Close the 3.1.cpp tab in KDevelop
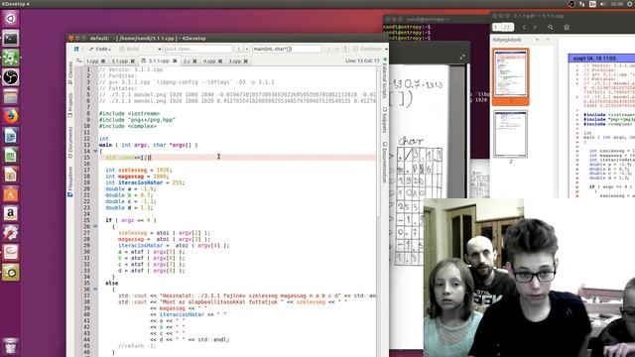The height and width of the screenshot is (357, 635). coord(132,61)
